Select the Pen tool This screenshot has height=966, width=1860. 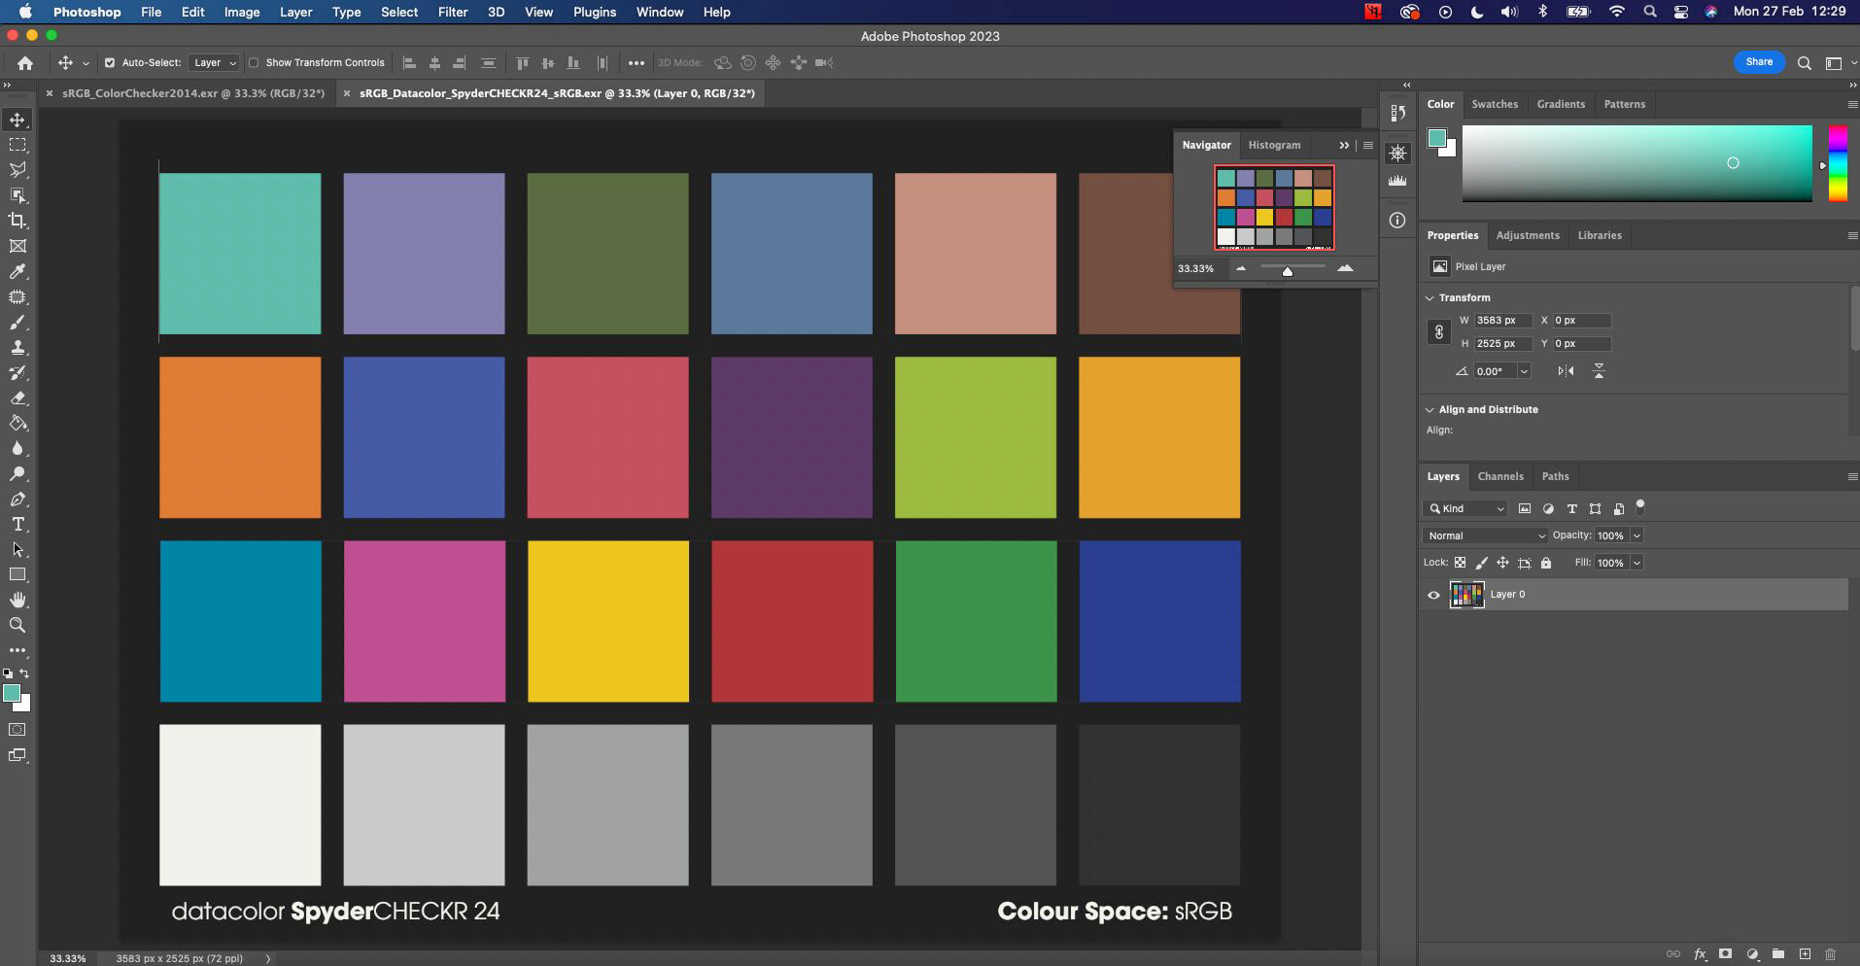[17, 500]
